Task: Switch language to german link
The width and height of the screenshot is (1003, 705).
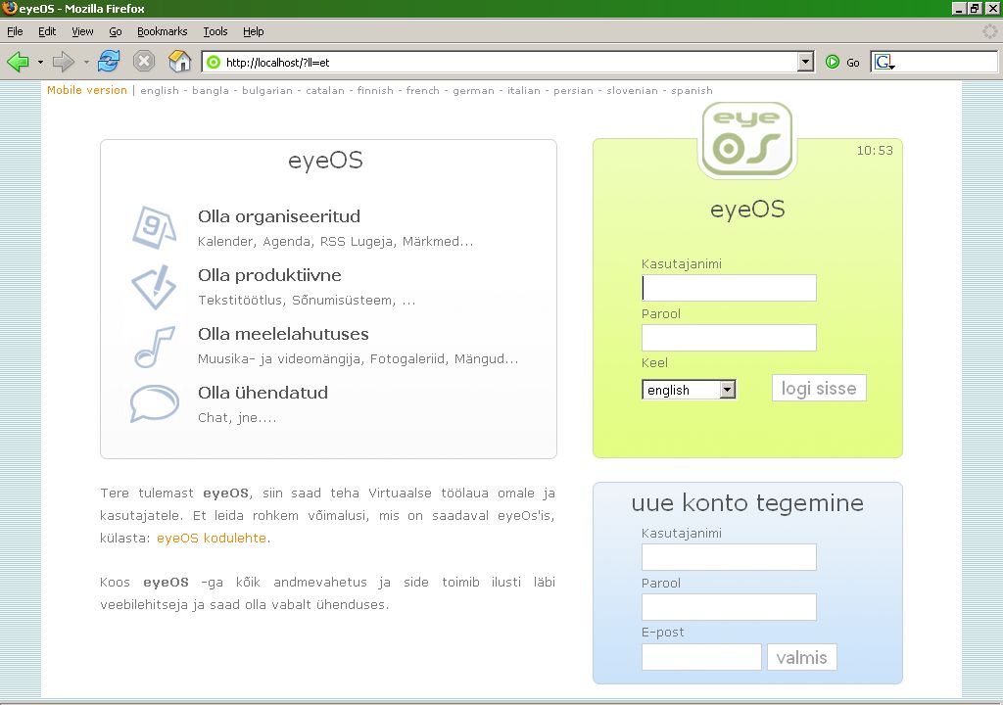Action: (x=473, y=91)
